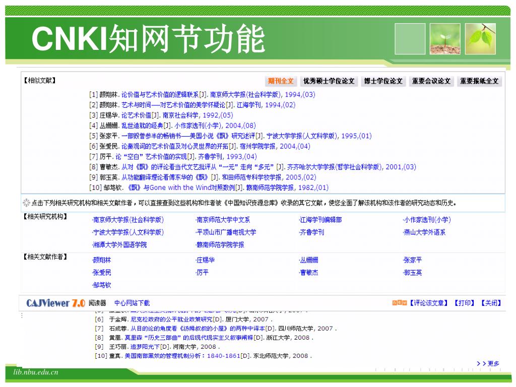Open article 《飘》与Gone with the Wind对照数例

pyautogui.click(x=181, y=187)
